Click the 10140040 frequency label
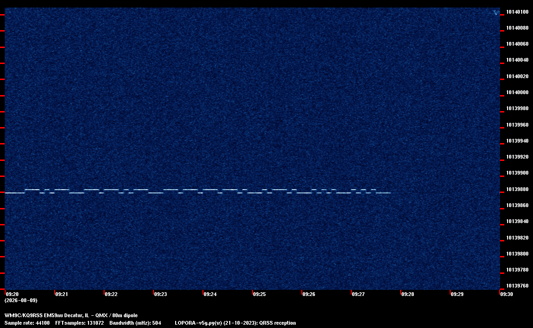533x328 pixels. coord(517,60)
